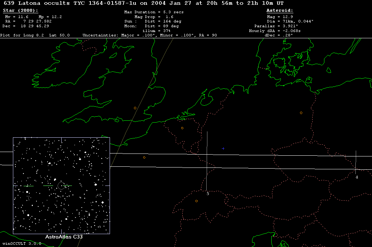This screenshot has width=372, height=247.
Task: Click the orange marker in Switzerland
Action: point(197,201)
